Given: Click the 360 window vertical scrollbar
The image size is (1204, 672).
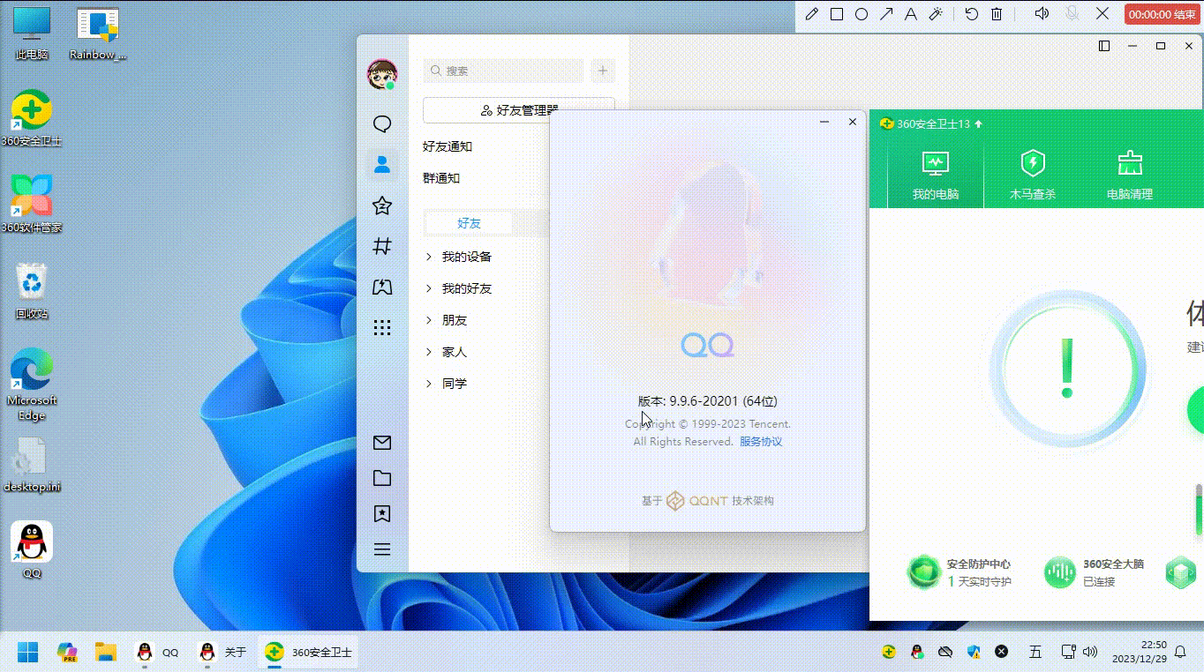Looking at the screenshot, I should pos(1198,509).
